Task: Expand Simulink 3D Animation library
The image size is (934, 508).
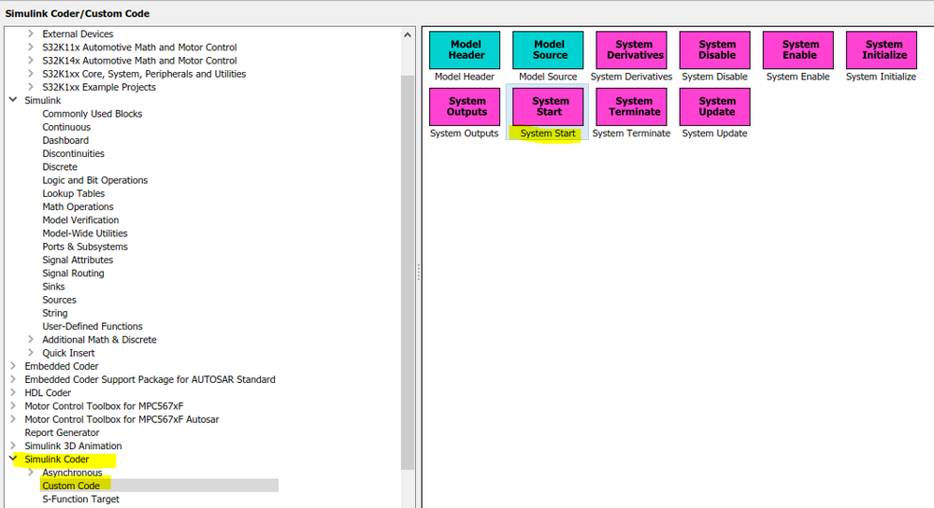Action: point(13,445)
